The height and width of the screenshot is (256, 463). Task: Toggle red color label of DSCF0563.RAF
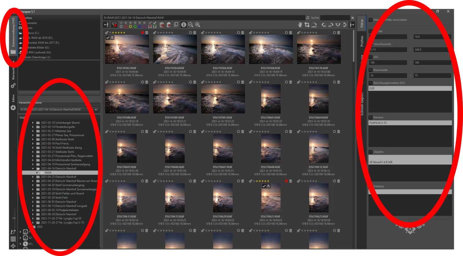pos(142,33)
